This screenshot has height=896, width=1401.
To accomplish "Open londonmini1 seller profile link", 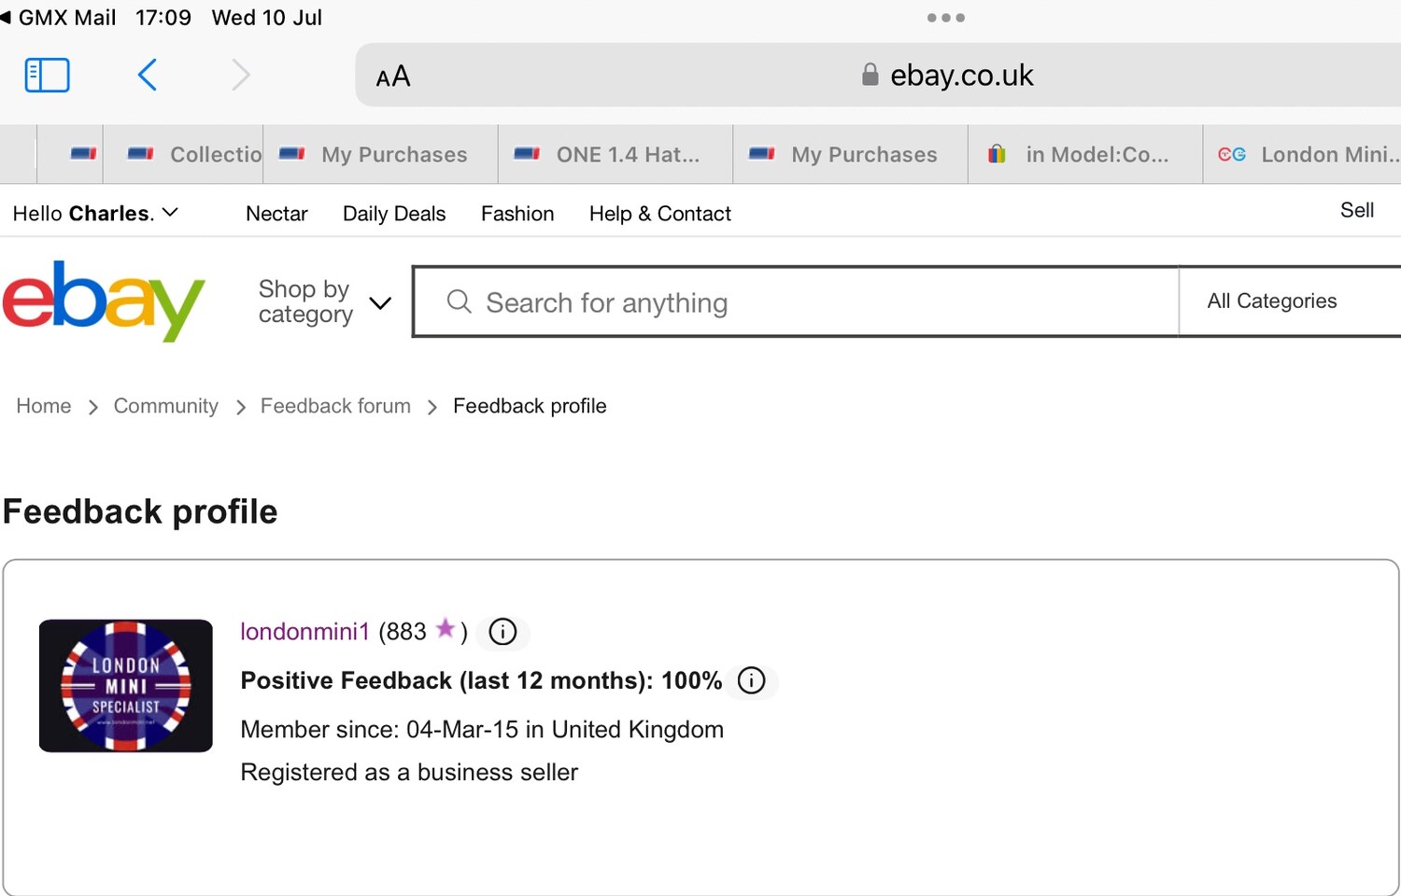I will pyautogui.click(x=304, y=632).
